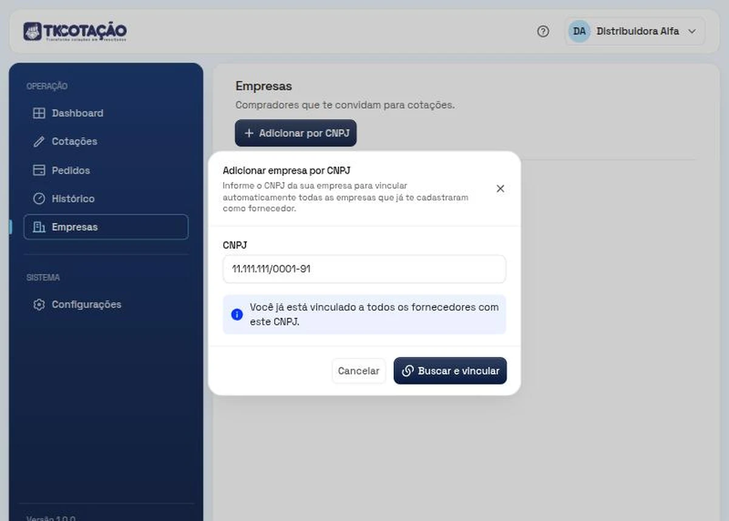729x521 pixels.
Task: Click the Empresas building icon
Action: coord(39,227)
